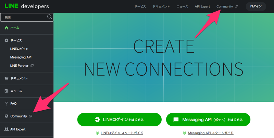Open Community in the top navigation
The image size is (274, 138).
pos(225,7)
